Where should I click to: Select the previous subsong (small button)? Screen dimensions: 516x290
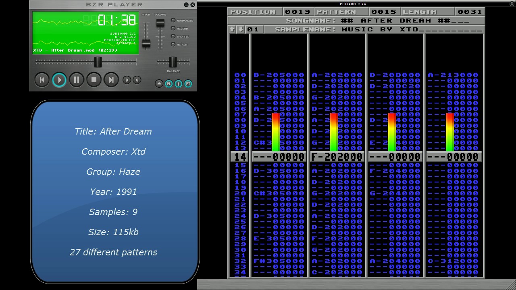tap(127, 80)
